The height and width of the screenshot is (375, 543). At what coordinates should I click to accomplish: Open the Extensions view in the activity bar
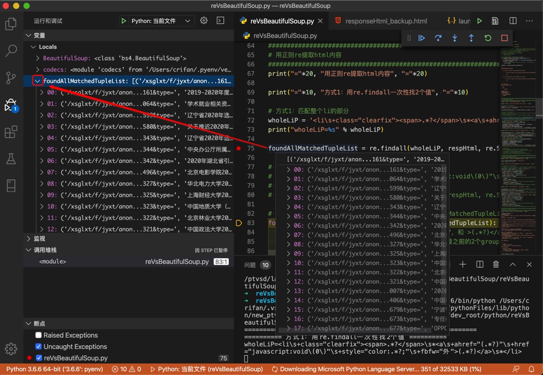click(x=11, y=132)
